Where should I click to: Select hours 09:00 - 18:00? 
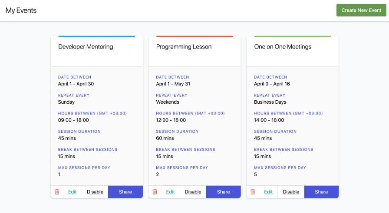coord(73,120)
